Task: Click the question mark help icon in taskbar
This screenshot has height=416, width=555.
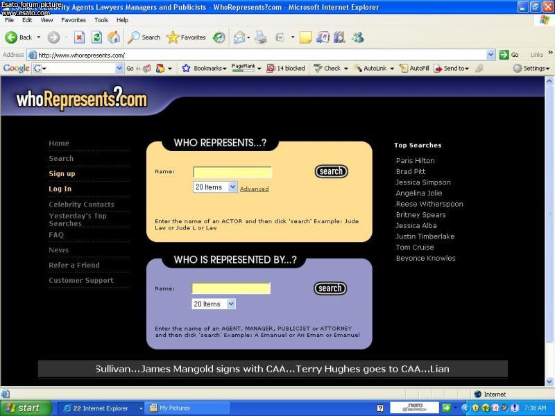Action: (380, 408)
